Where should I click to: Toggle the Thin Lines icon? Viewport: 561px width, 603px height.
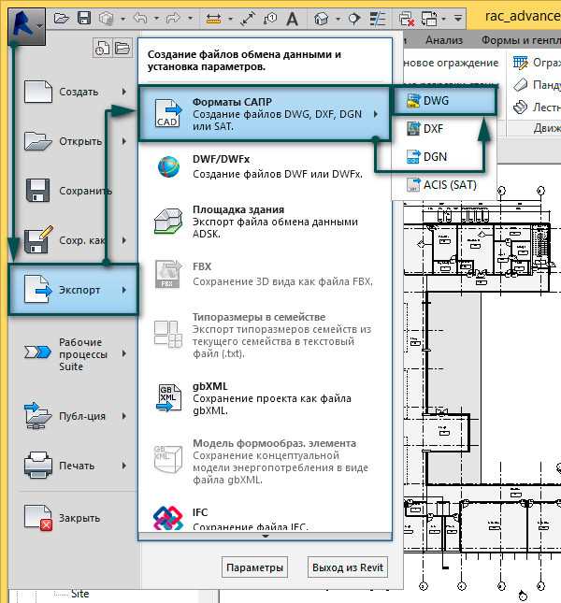click(377, 19)
